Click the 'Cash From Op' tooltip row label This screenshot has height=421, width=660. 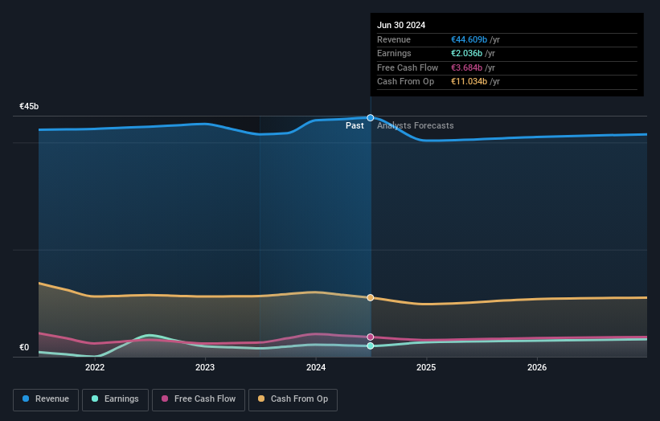coord(405,82)
